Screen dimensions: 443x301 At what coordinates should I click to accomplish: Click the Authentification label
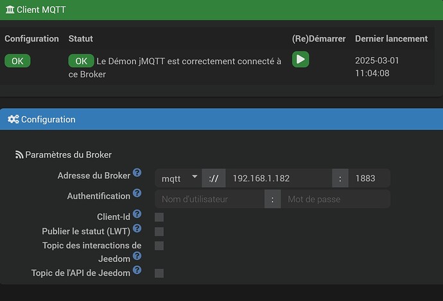99,196
